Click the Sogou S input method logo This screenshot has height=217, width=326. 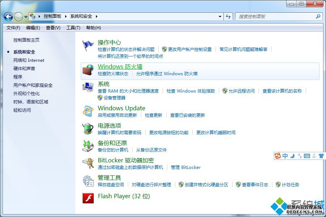click(x=278, y=156)
